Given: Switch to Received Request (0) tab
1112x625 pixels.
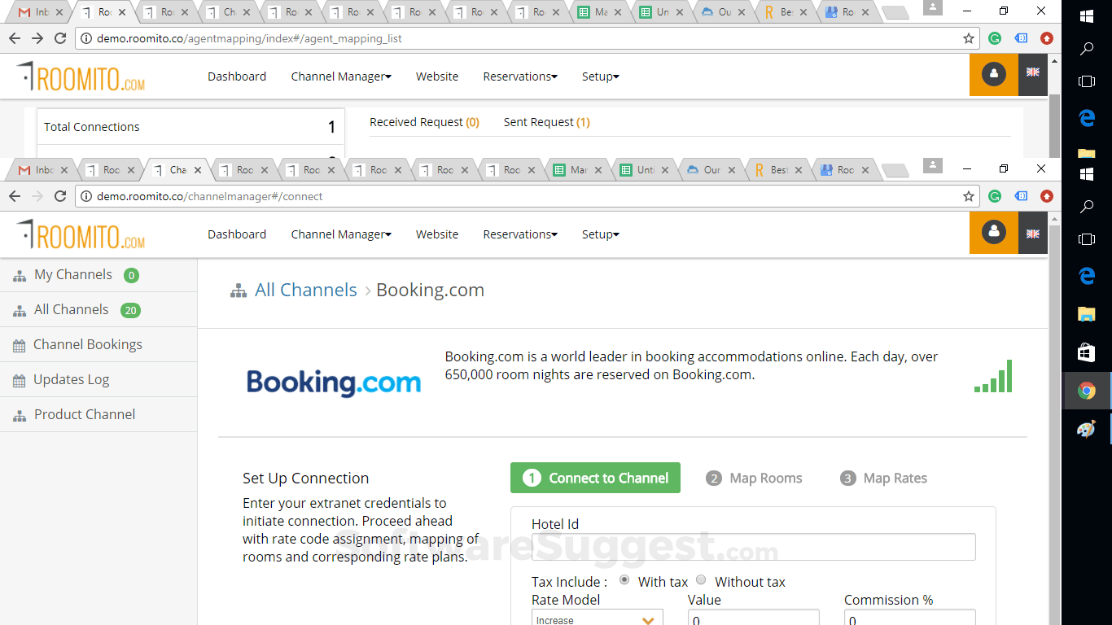Looking at the screenshot, I should click(x=424, y=122).
